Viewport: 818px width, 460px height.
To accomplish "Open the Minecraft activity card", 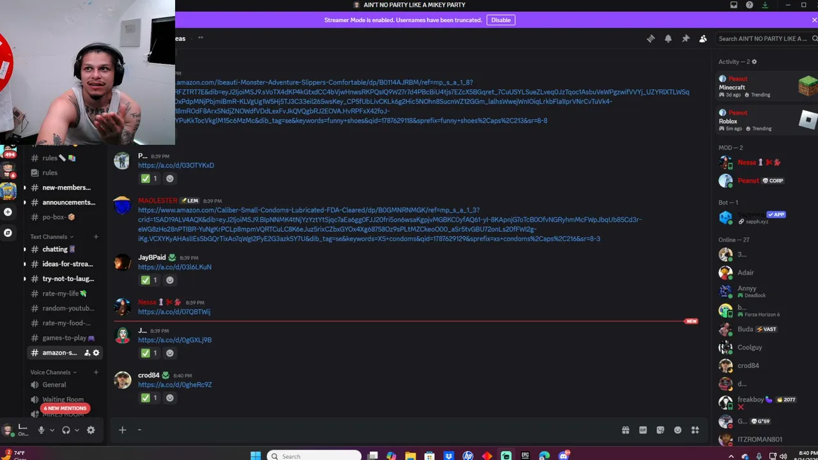I will [768, 86].
